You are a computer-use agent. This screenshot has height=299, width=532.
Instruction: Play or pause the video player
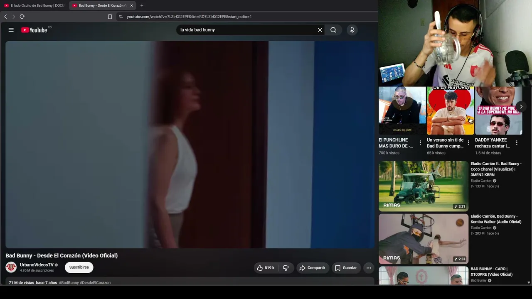(190, 145)
